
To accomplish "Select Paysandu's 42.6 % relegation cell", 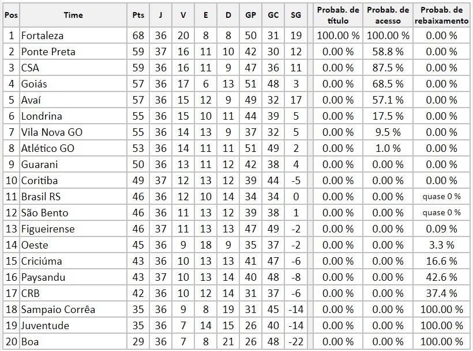I will point(441,277).
